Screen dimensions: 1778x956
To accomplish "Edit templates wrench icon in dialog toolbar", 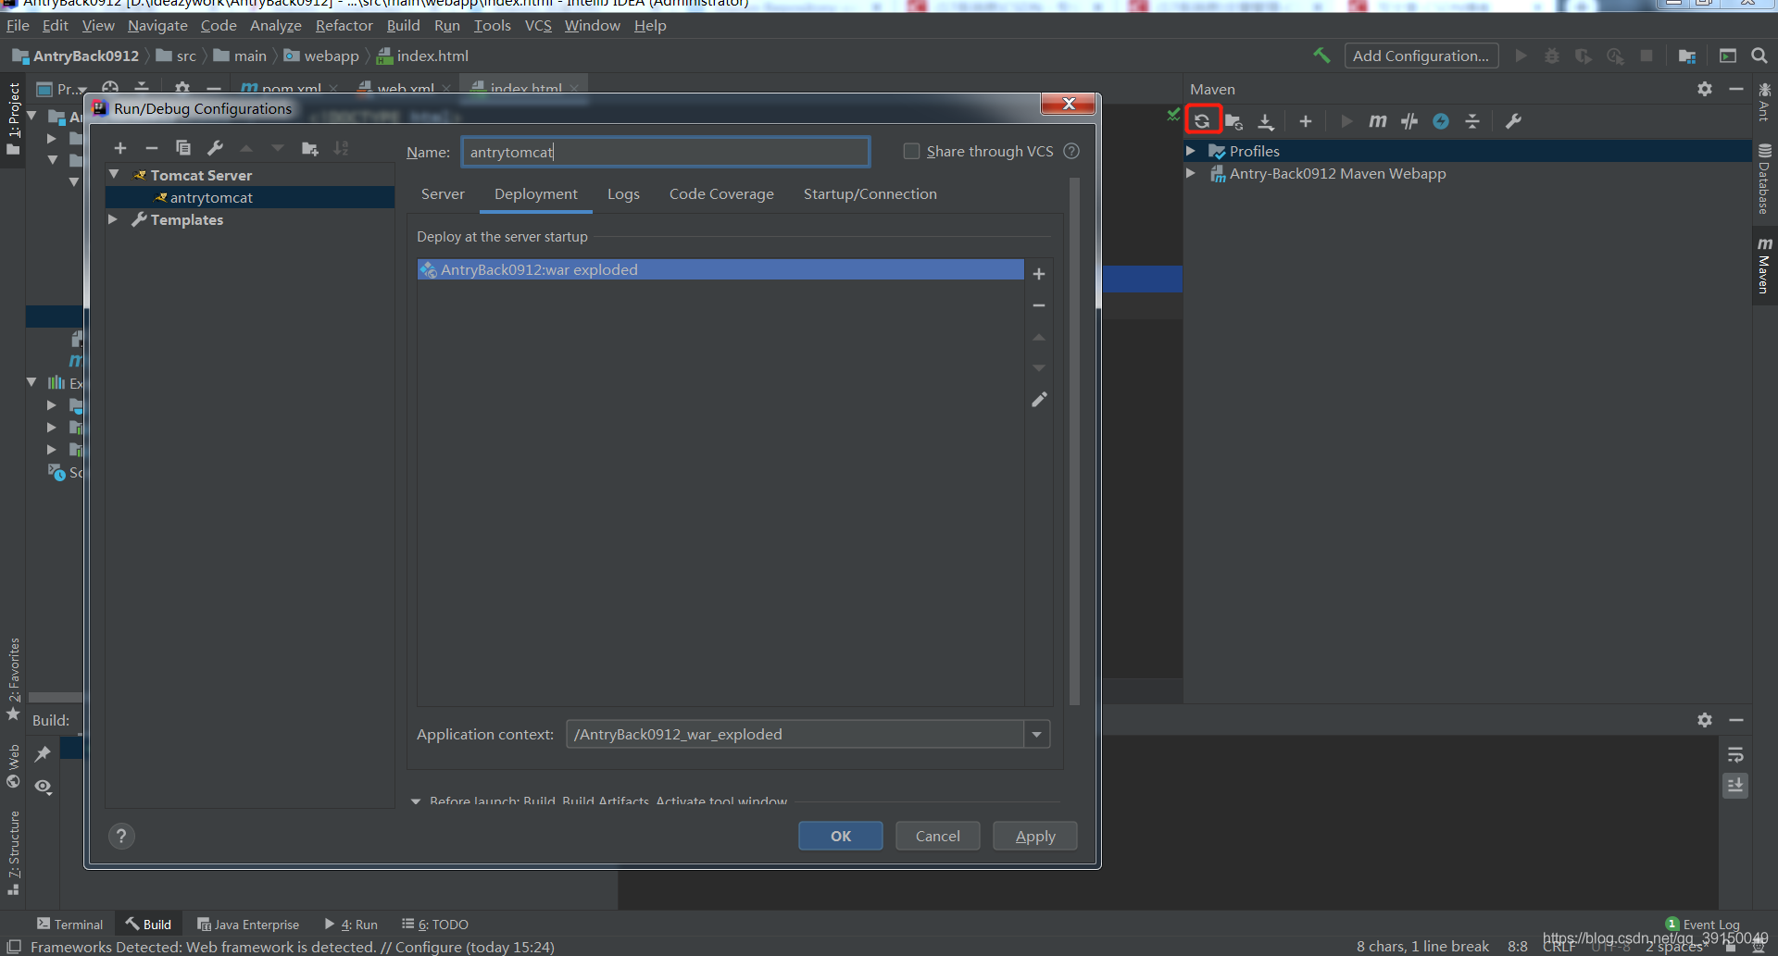I will coord(215,148).
